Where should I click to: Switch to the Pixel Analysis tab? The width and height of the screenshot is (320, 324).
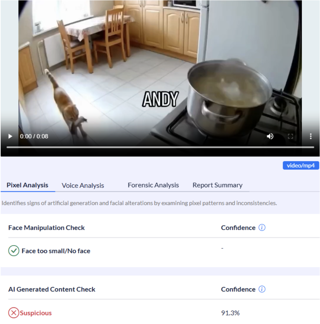(x=27, y=185)
